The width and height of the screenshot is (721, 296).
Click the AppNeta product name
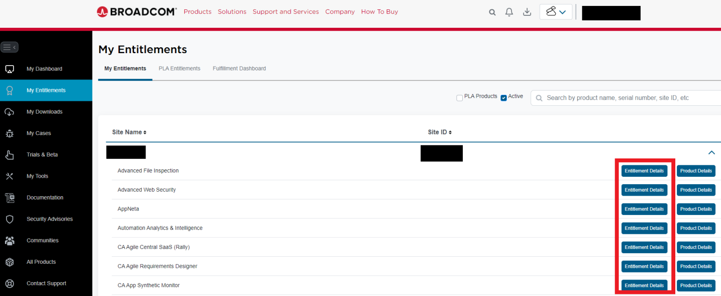tap(128, 209)
